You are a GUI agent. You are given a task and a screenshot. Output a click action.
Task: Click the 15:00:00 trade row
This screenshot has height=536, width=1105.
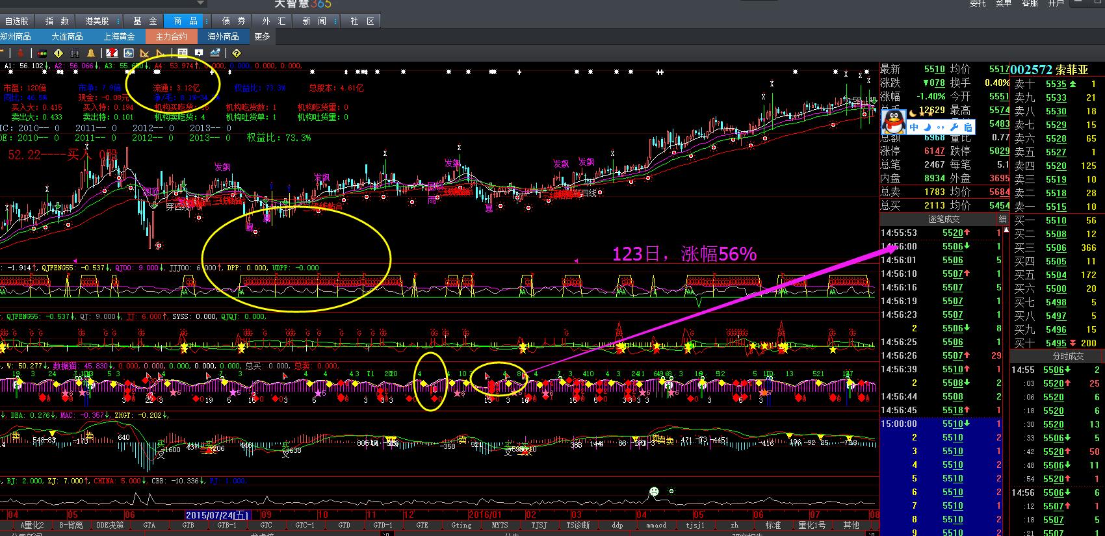[x=942, y=424]
